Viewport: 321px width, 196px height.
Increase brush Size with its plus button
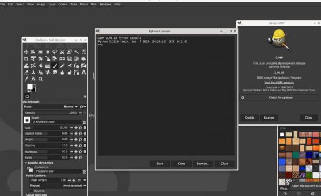(76, 128)
